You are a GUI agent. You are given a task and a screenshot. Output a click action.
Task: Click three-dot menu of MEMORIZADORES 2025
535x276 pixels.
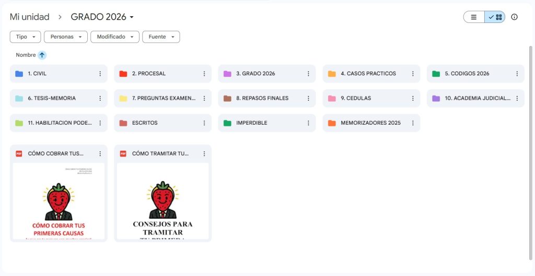point(413,123)
